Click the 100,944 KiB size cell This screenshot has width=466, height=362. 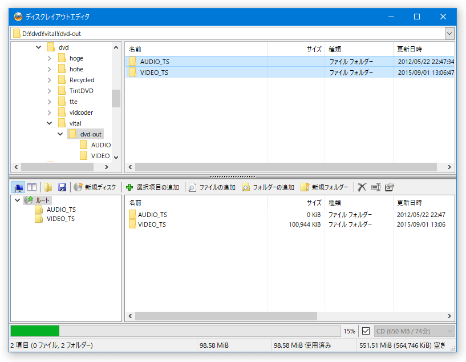[305, 224]
